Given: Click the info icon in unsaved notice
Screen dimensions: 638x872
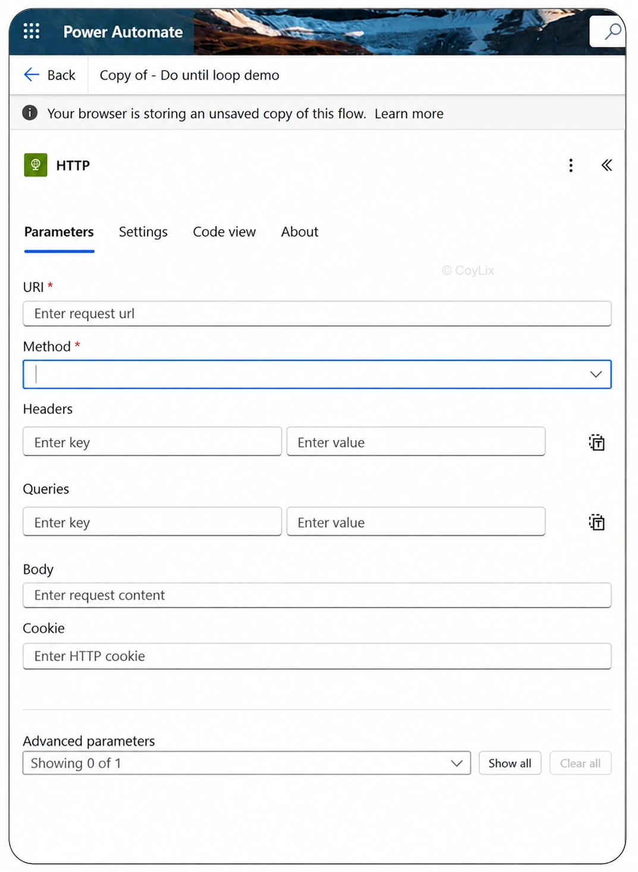Looking at the screenshot, I should click(x=30, y=112).
